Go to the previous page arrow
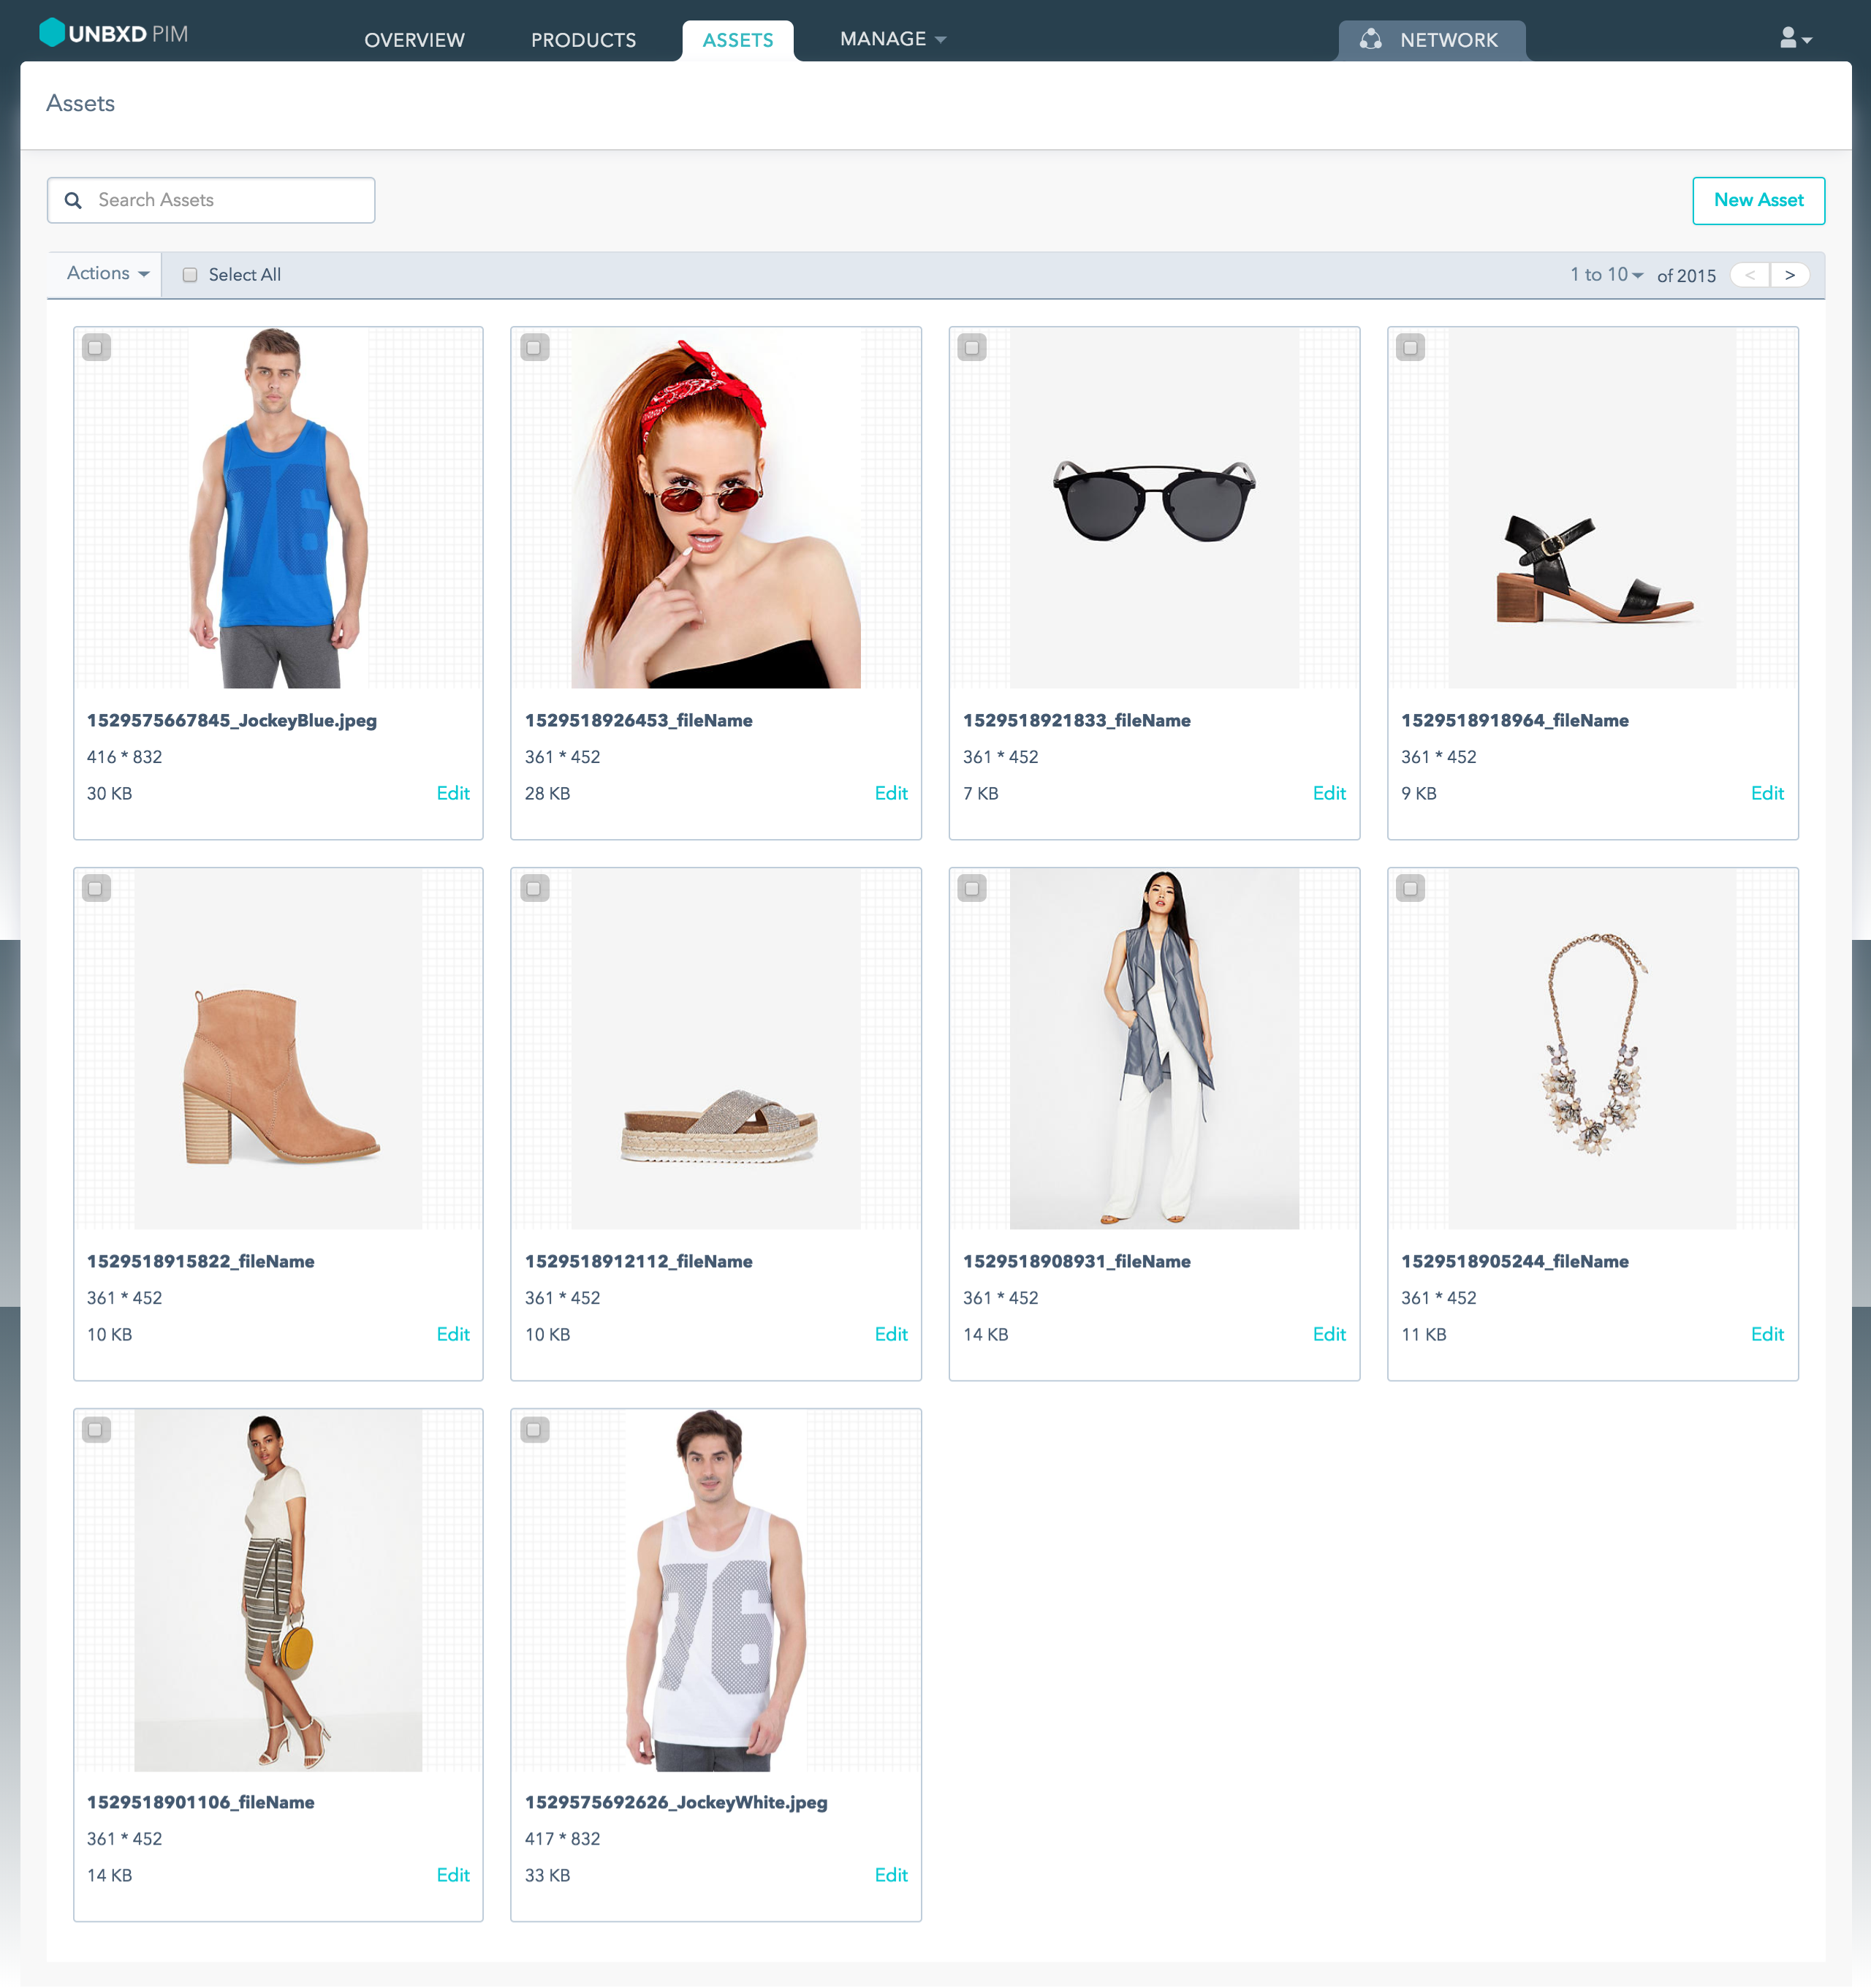This screenshot has height=1988, width=1871. pyautogui.click(x=1750, y=275)
